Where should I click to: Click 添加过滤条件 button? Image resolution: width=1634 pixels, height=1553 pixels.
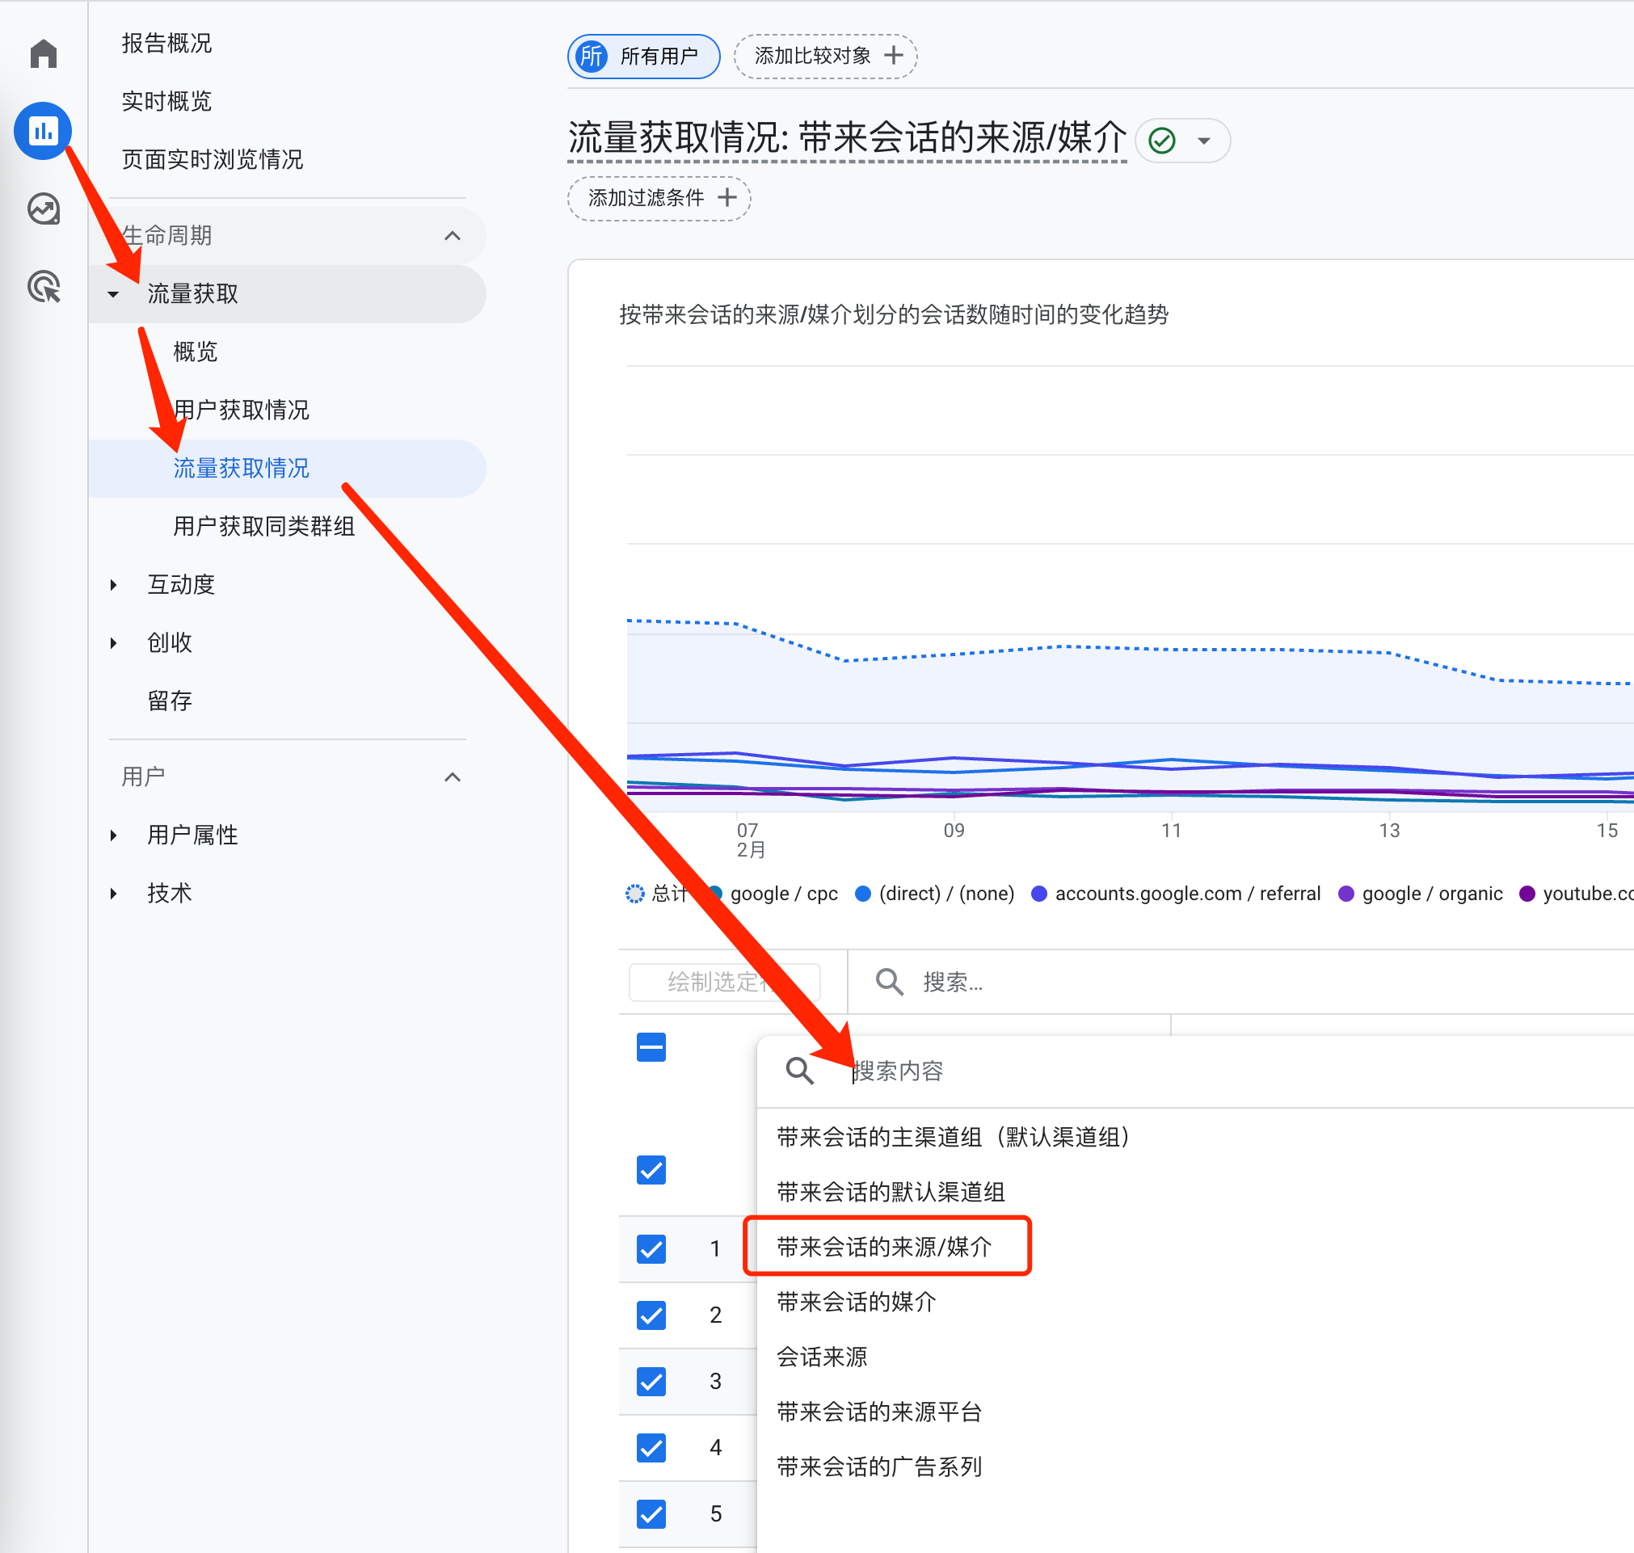coord(659,199)
